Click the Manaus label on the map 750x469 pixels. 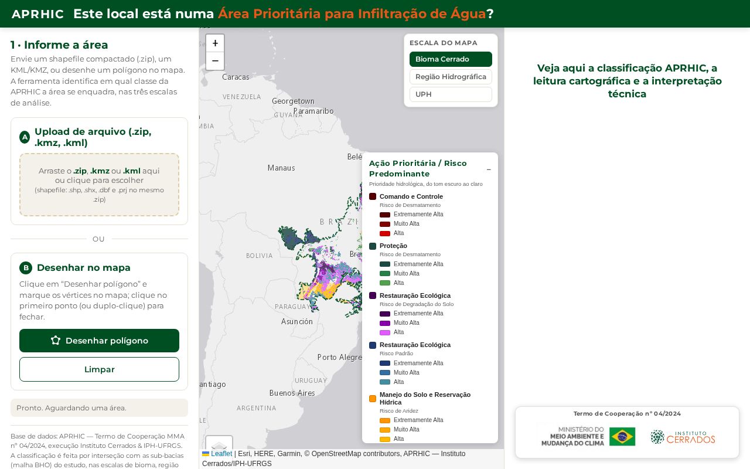point(281,168)
